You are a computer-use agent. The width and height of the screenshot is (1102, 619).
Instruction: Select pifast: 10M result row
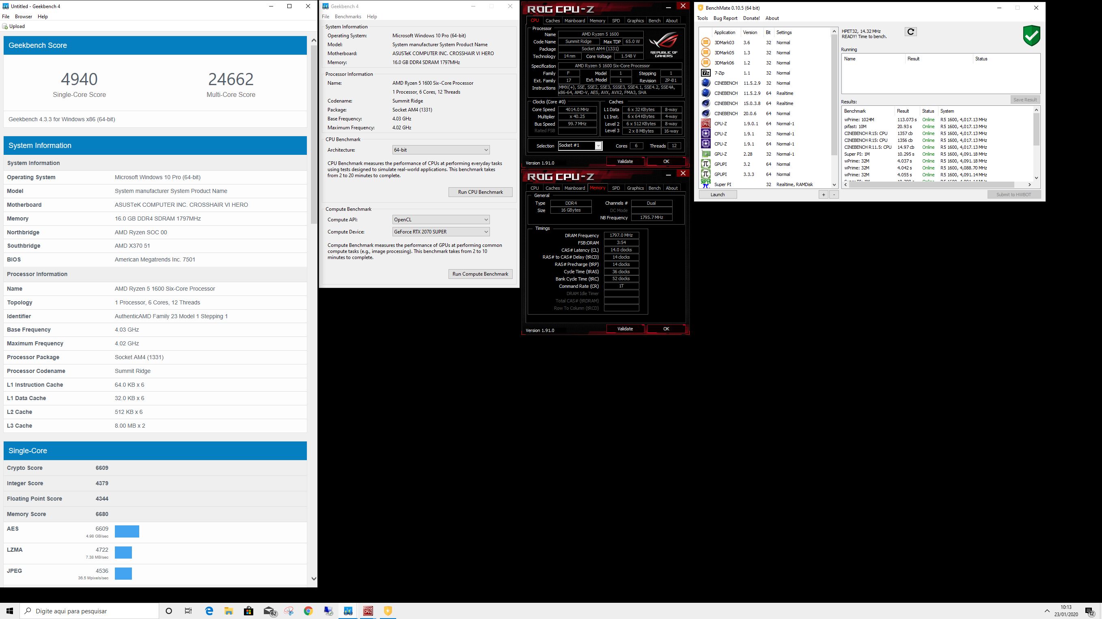[938, 126]
